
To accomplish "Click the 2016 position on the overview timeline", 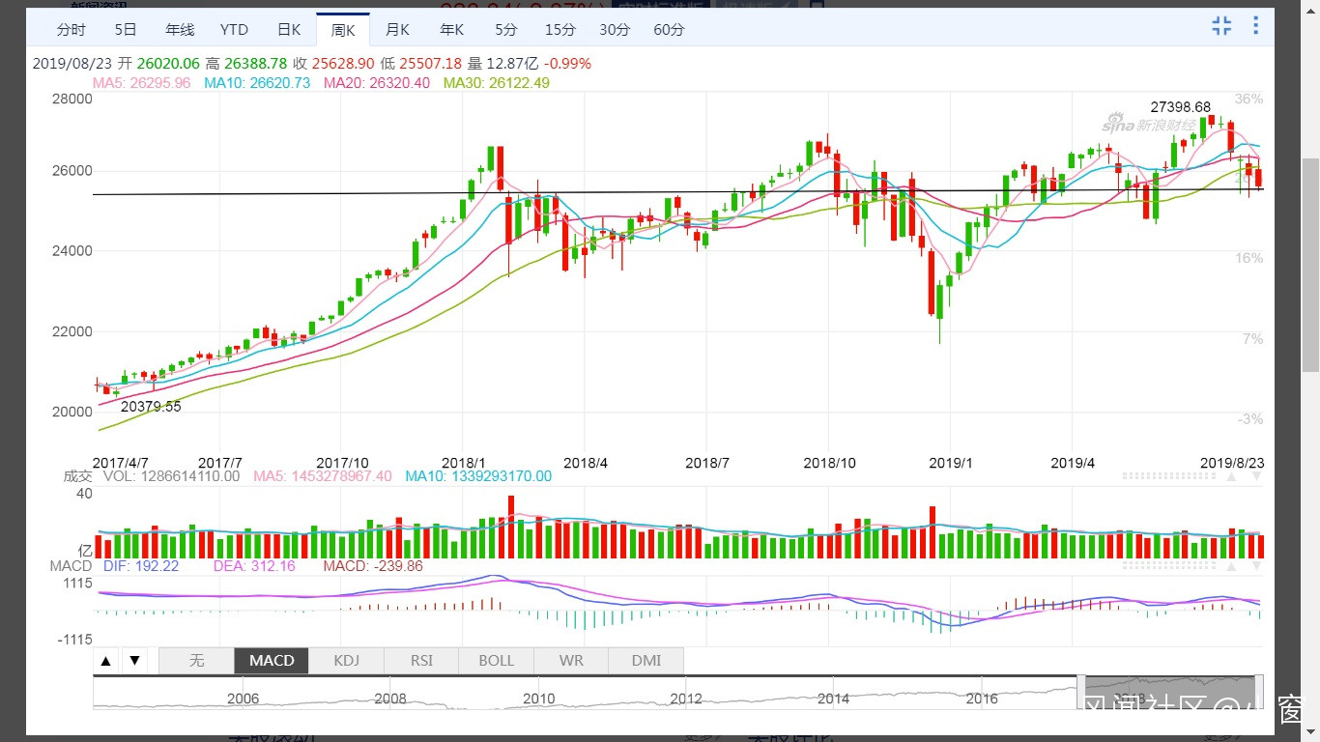I will pos(981,699).
